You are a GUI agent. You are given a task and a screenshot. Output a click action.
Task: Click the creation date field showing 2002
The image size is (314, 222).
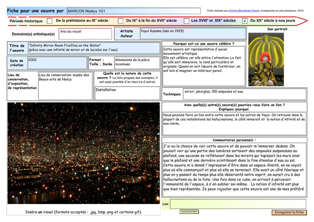point(57,63)
